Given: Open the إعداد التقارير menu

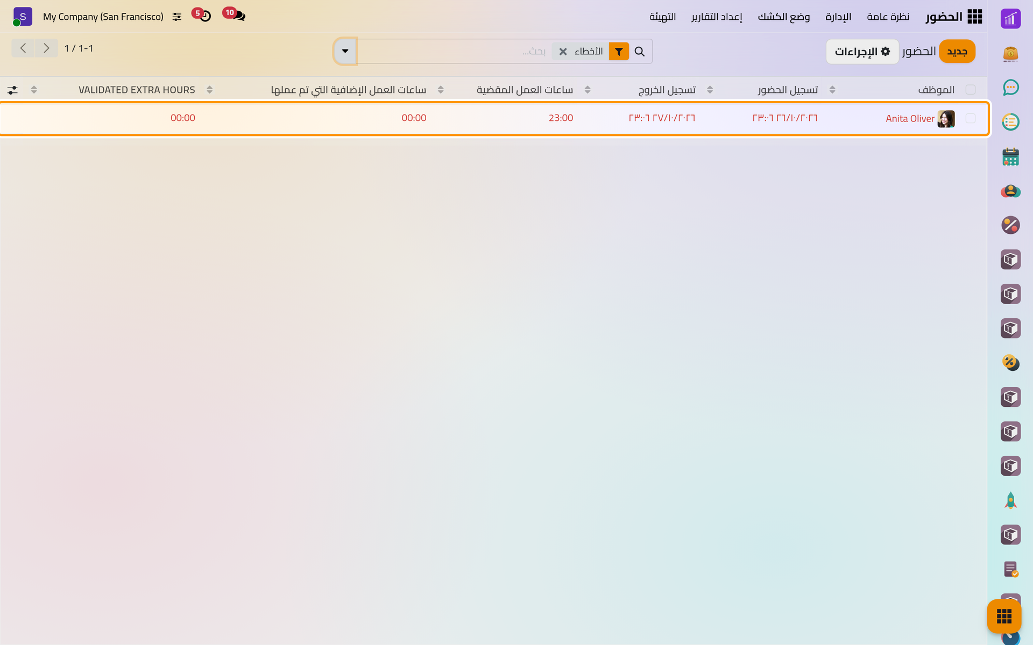Looking at the screenshot, I should tap(717, 17).
